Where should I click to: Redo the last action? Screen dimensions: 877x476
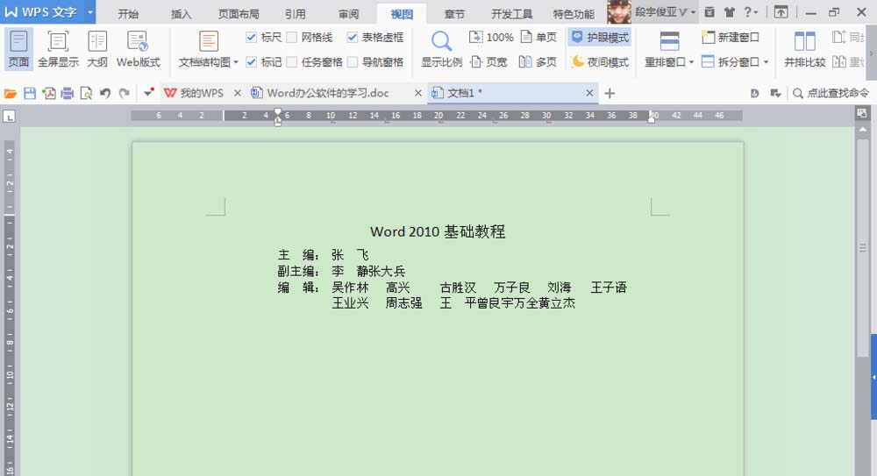coord(125,94)
